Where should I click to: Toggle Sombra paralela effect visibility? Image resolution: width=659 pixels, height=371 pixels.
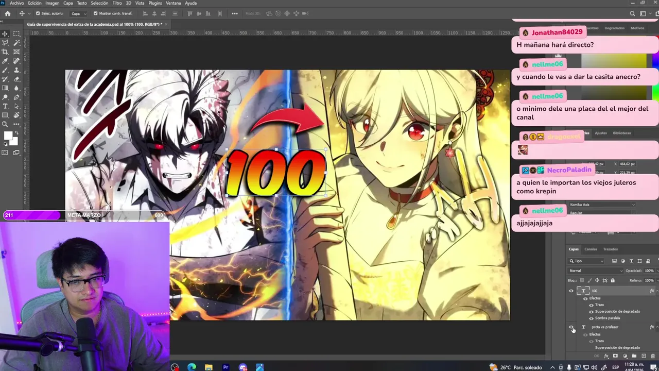591,318
